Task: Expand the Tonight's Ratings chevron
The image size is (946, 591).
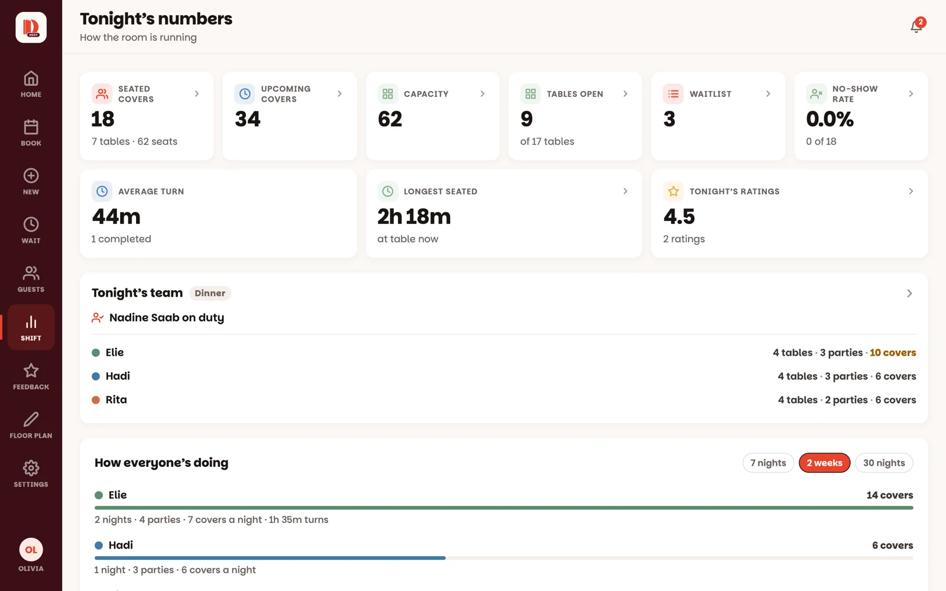Action: (x=911, y=191)
